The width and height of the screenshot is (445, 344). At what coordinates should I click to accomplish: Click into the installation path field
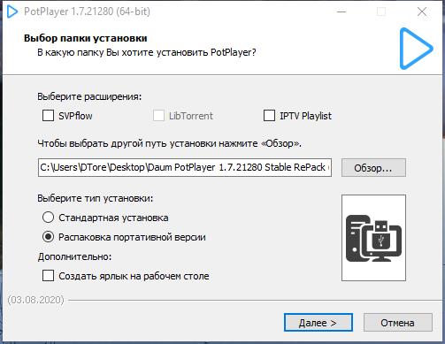tap(185, 167)
